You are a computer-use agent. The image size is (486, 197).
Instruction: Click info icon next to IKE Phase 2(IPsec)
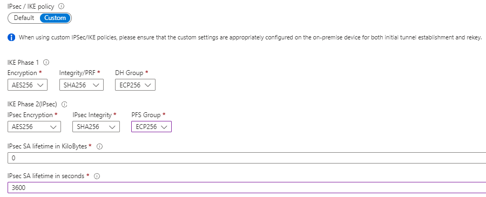[64, 104]
